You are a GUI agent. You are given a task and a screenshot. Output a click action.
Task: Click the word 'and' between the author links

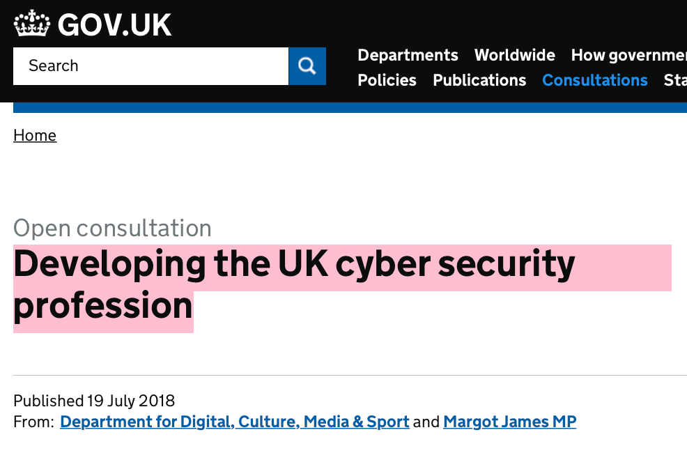click(x=426, y=422)
